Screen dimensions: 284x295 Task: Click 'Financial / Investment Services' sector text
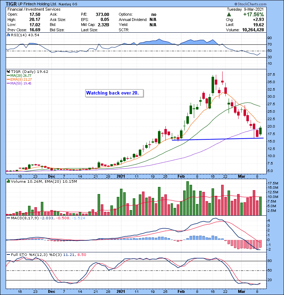tap(34, 9)
